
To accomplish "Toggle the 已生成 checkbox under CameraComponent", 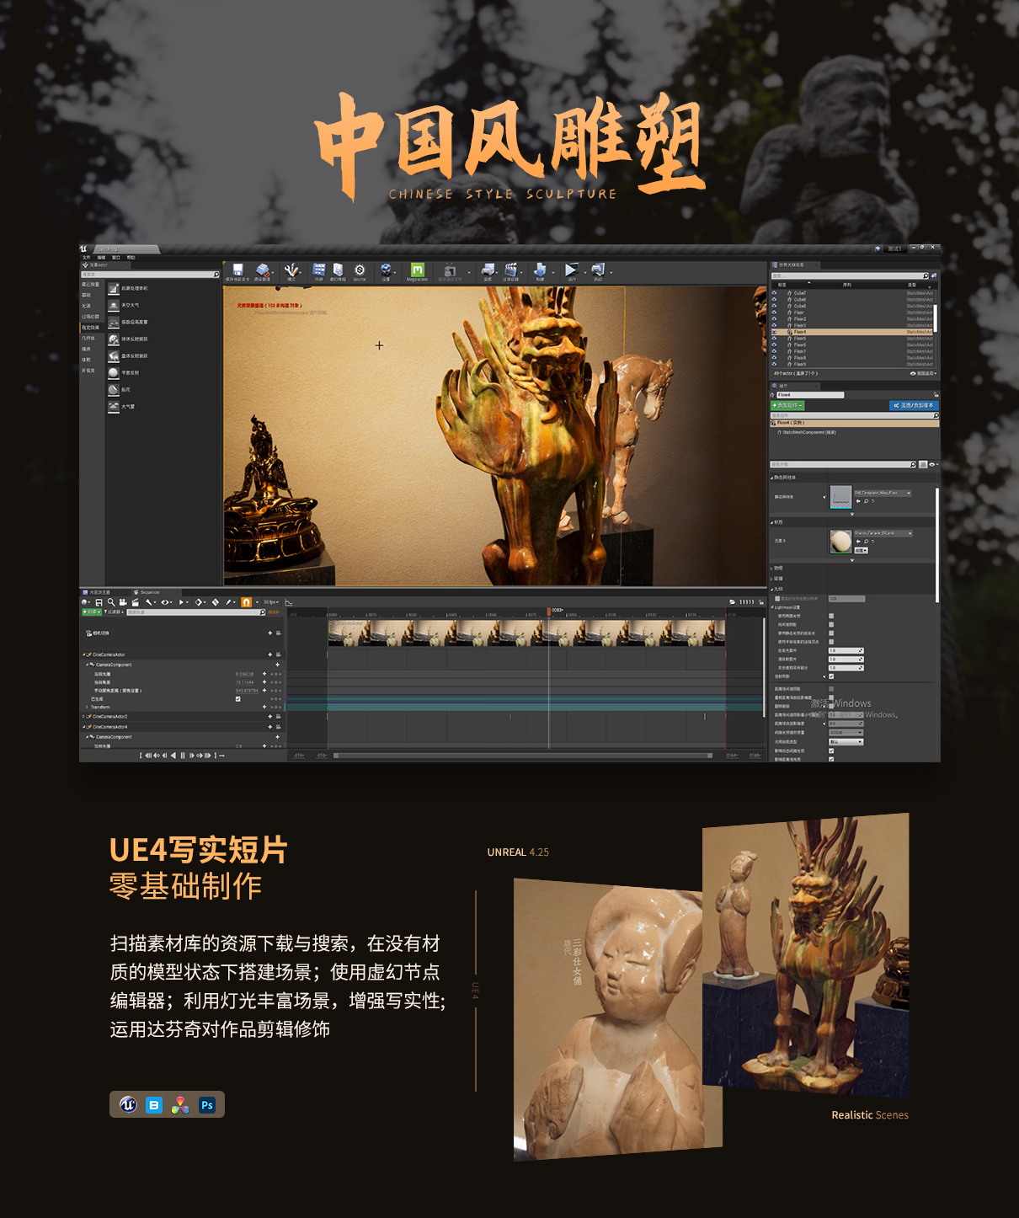I will pos(237,699).
